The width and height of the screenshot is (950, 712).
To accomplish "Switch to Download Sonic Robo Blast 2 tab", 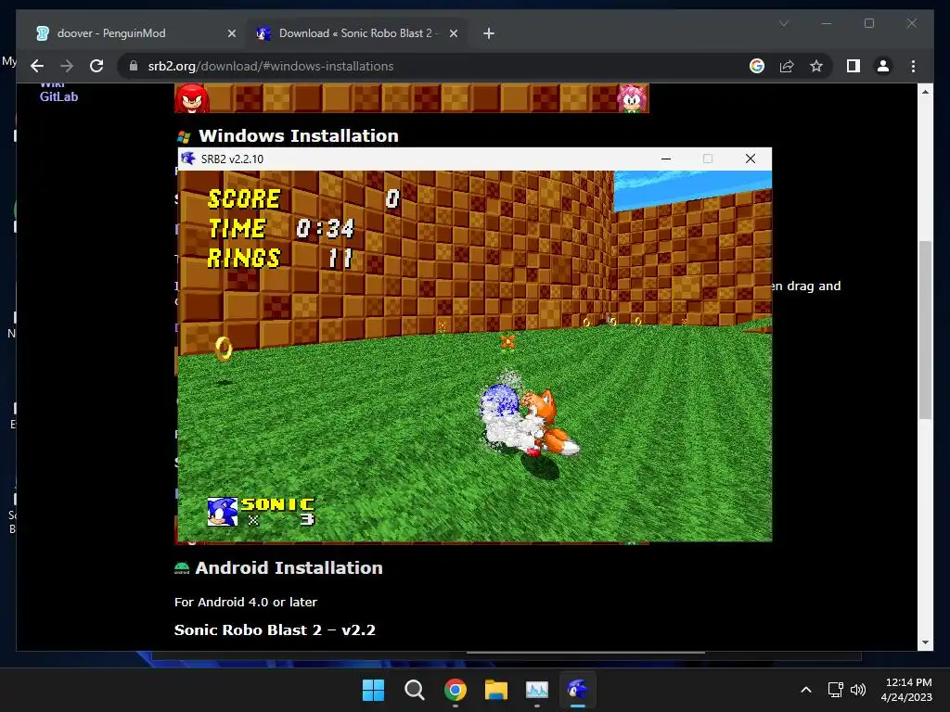I will tap(356, 33).
